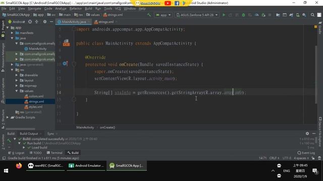Select the MainActivity.java editor tab
This screenshot has height=181, width=323.
[x=74, y=22]
